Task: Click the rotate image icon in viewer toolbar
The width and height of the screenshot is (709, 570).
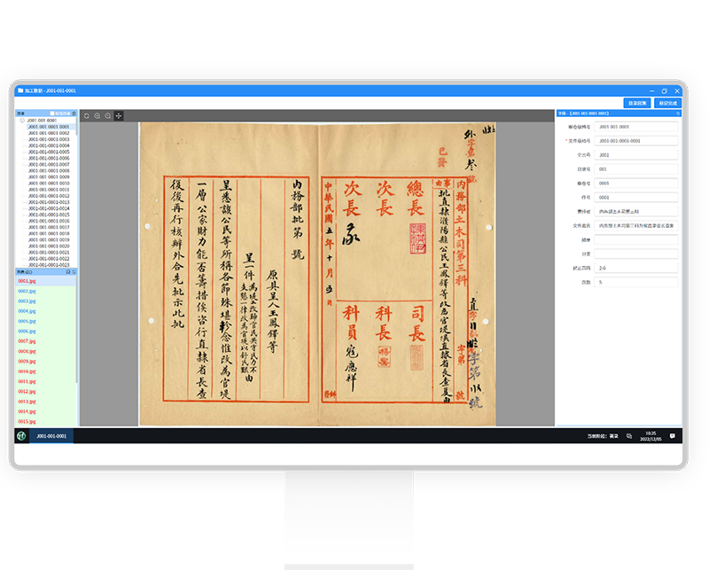Action: coord(87,116)
